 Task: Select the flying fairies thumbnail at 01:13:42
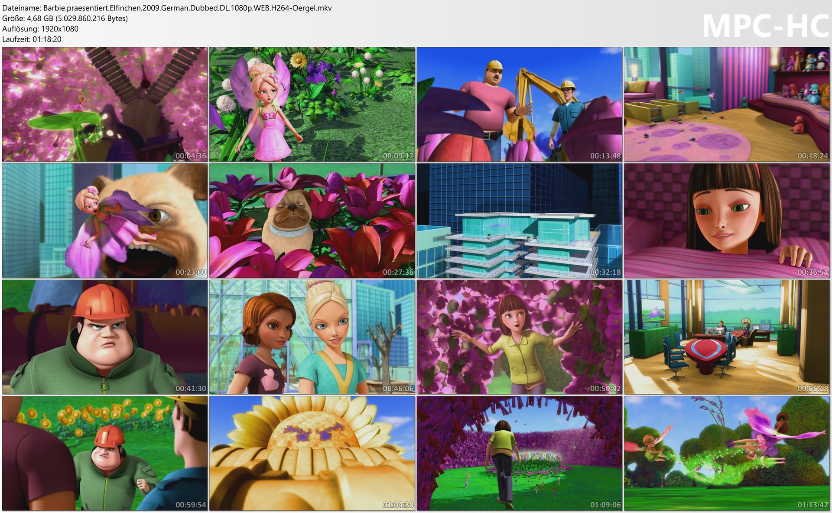tap(727, 453)
